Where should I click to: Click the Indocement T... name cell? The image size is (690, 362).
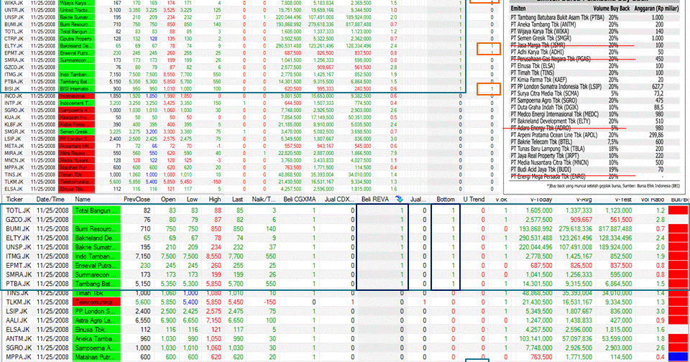pyautogui.click(x=77, y=103)
